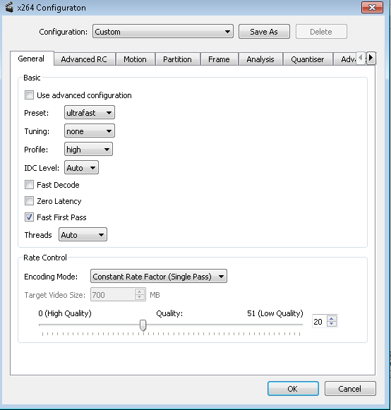
Task: Uncheck the Fast First Pass option
Action: 29,217
